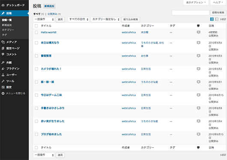
Task: Open メディア media icon
Action: point(3,42)
